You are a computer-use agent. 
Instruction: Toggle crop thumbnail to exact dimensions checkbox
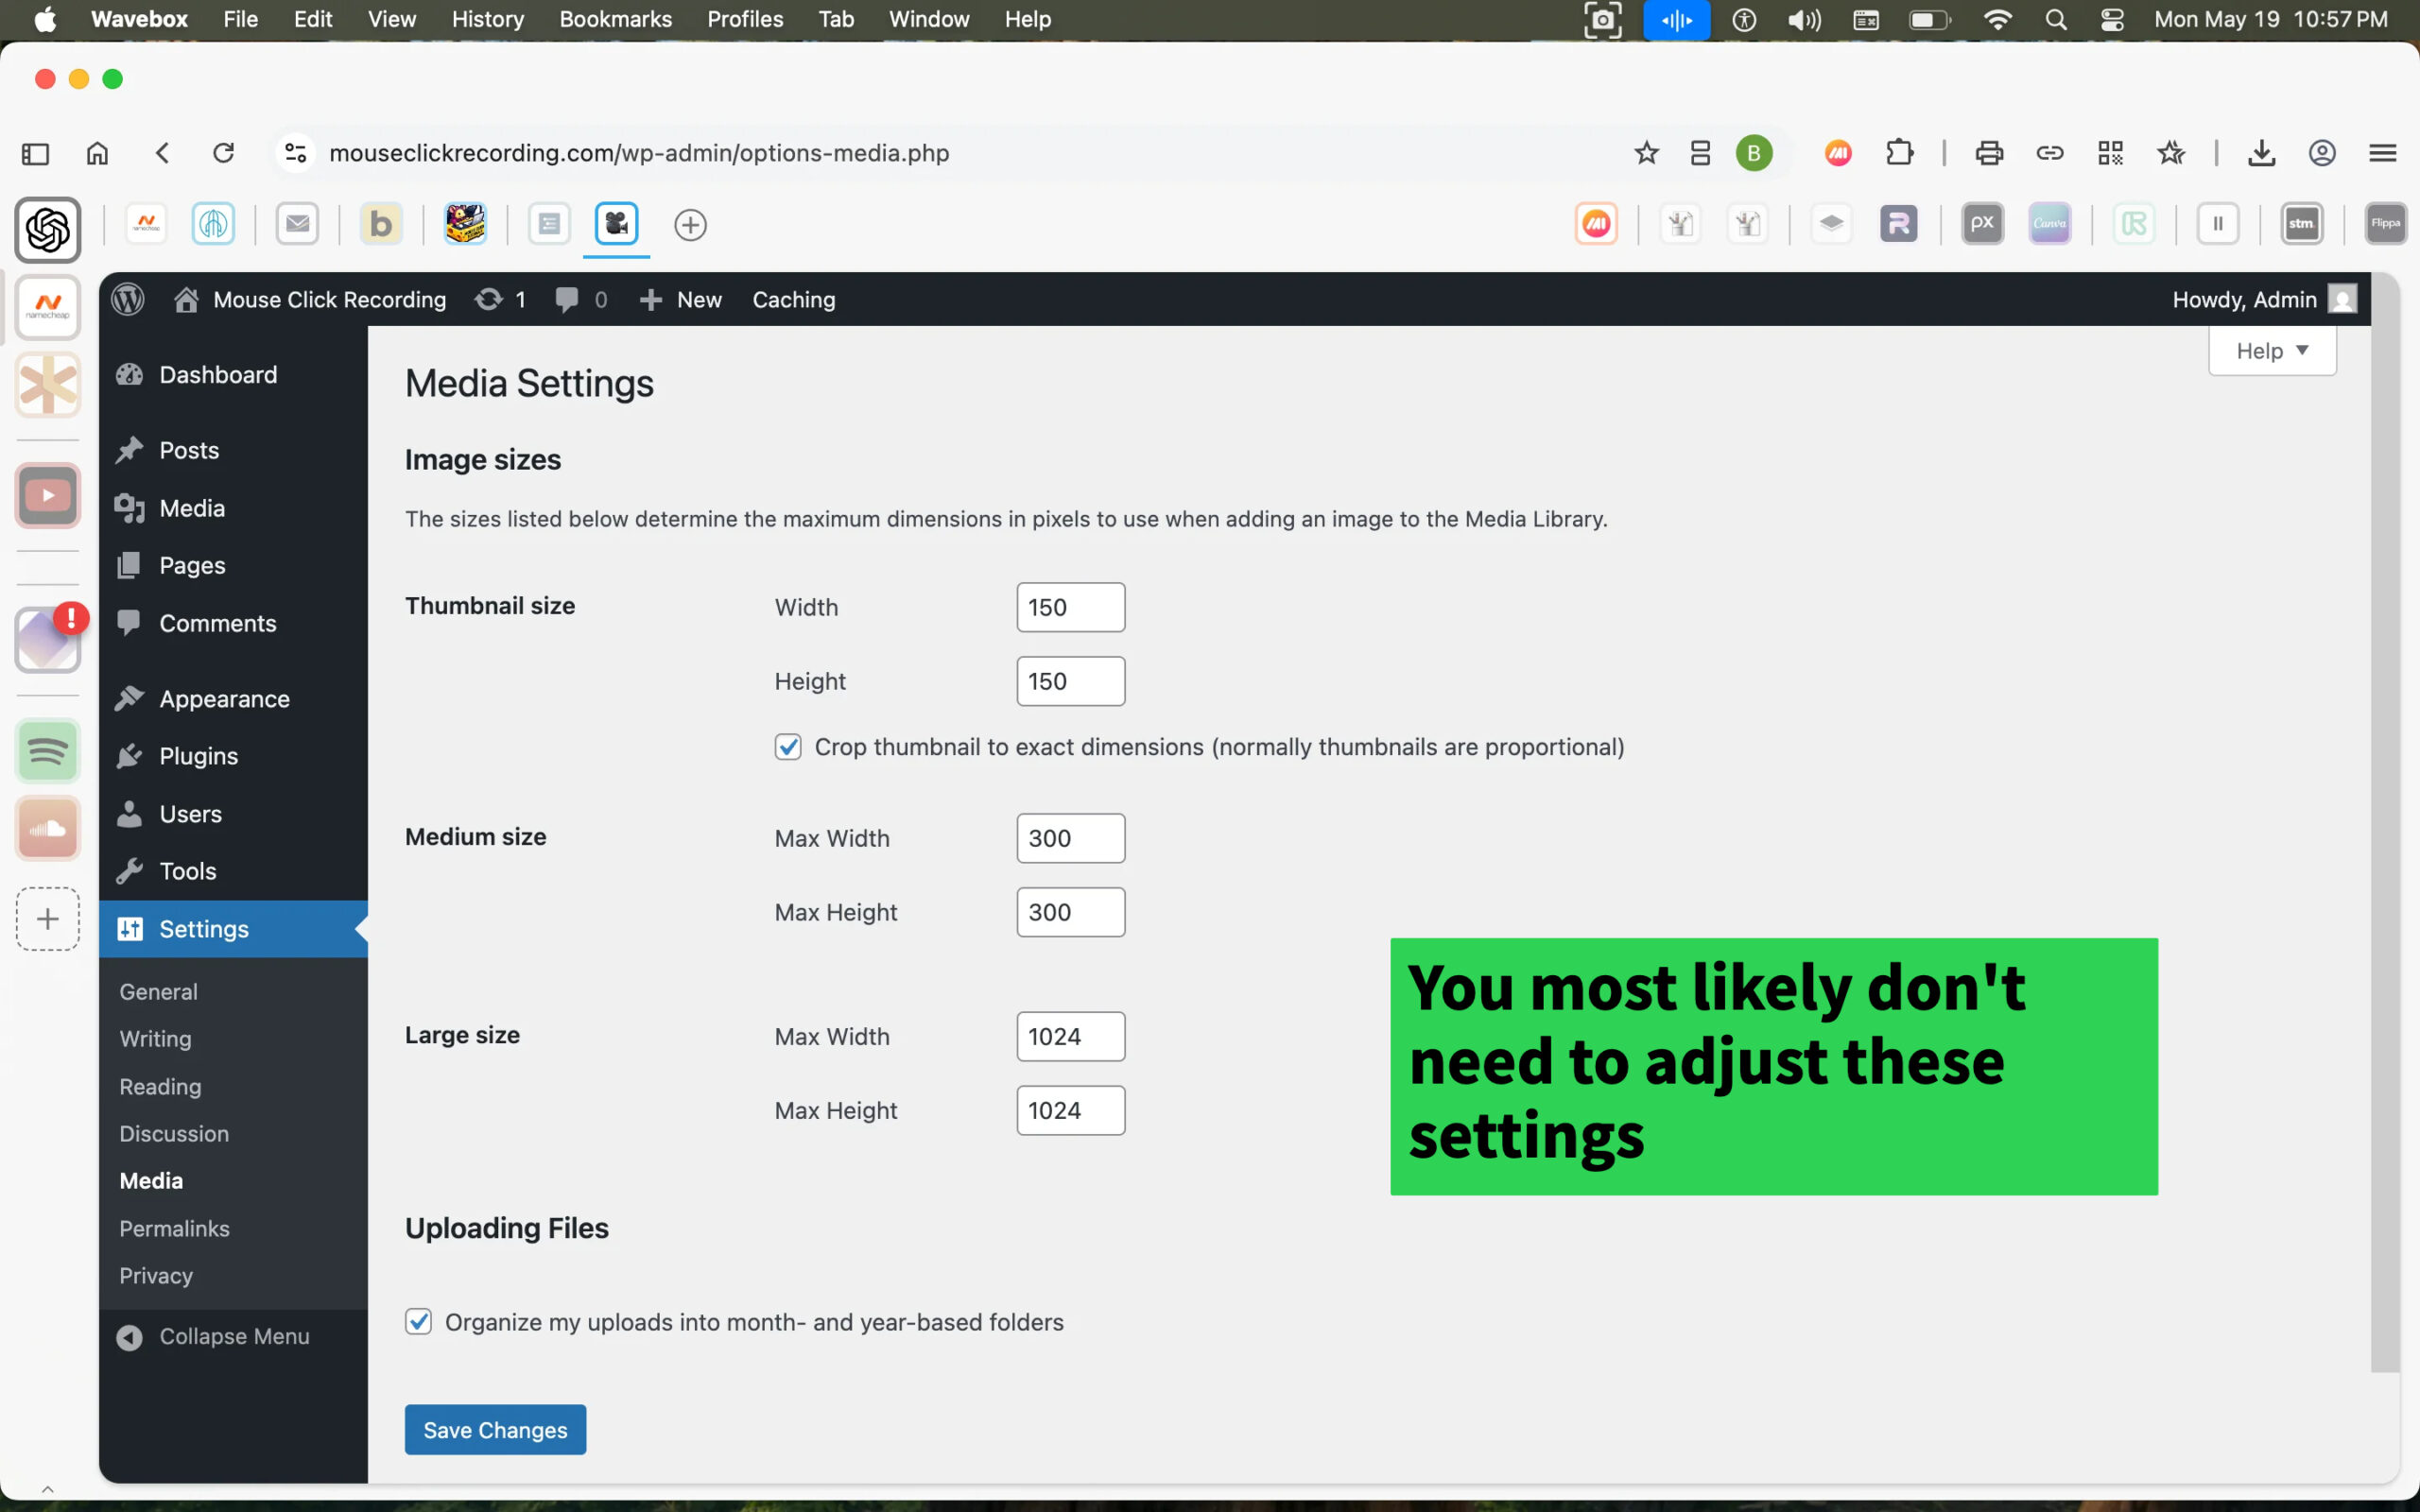[788, 747]
